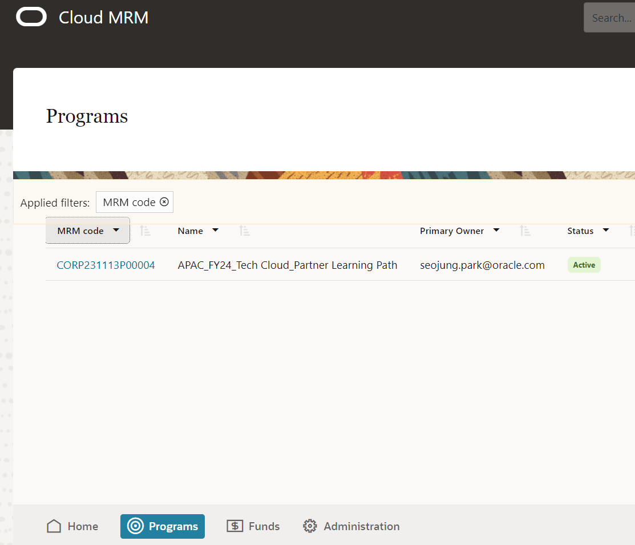The image size is (635, 545).
Task: Select seojung.park@oracle.com owner cell
Action: pos(482,265)
